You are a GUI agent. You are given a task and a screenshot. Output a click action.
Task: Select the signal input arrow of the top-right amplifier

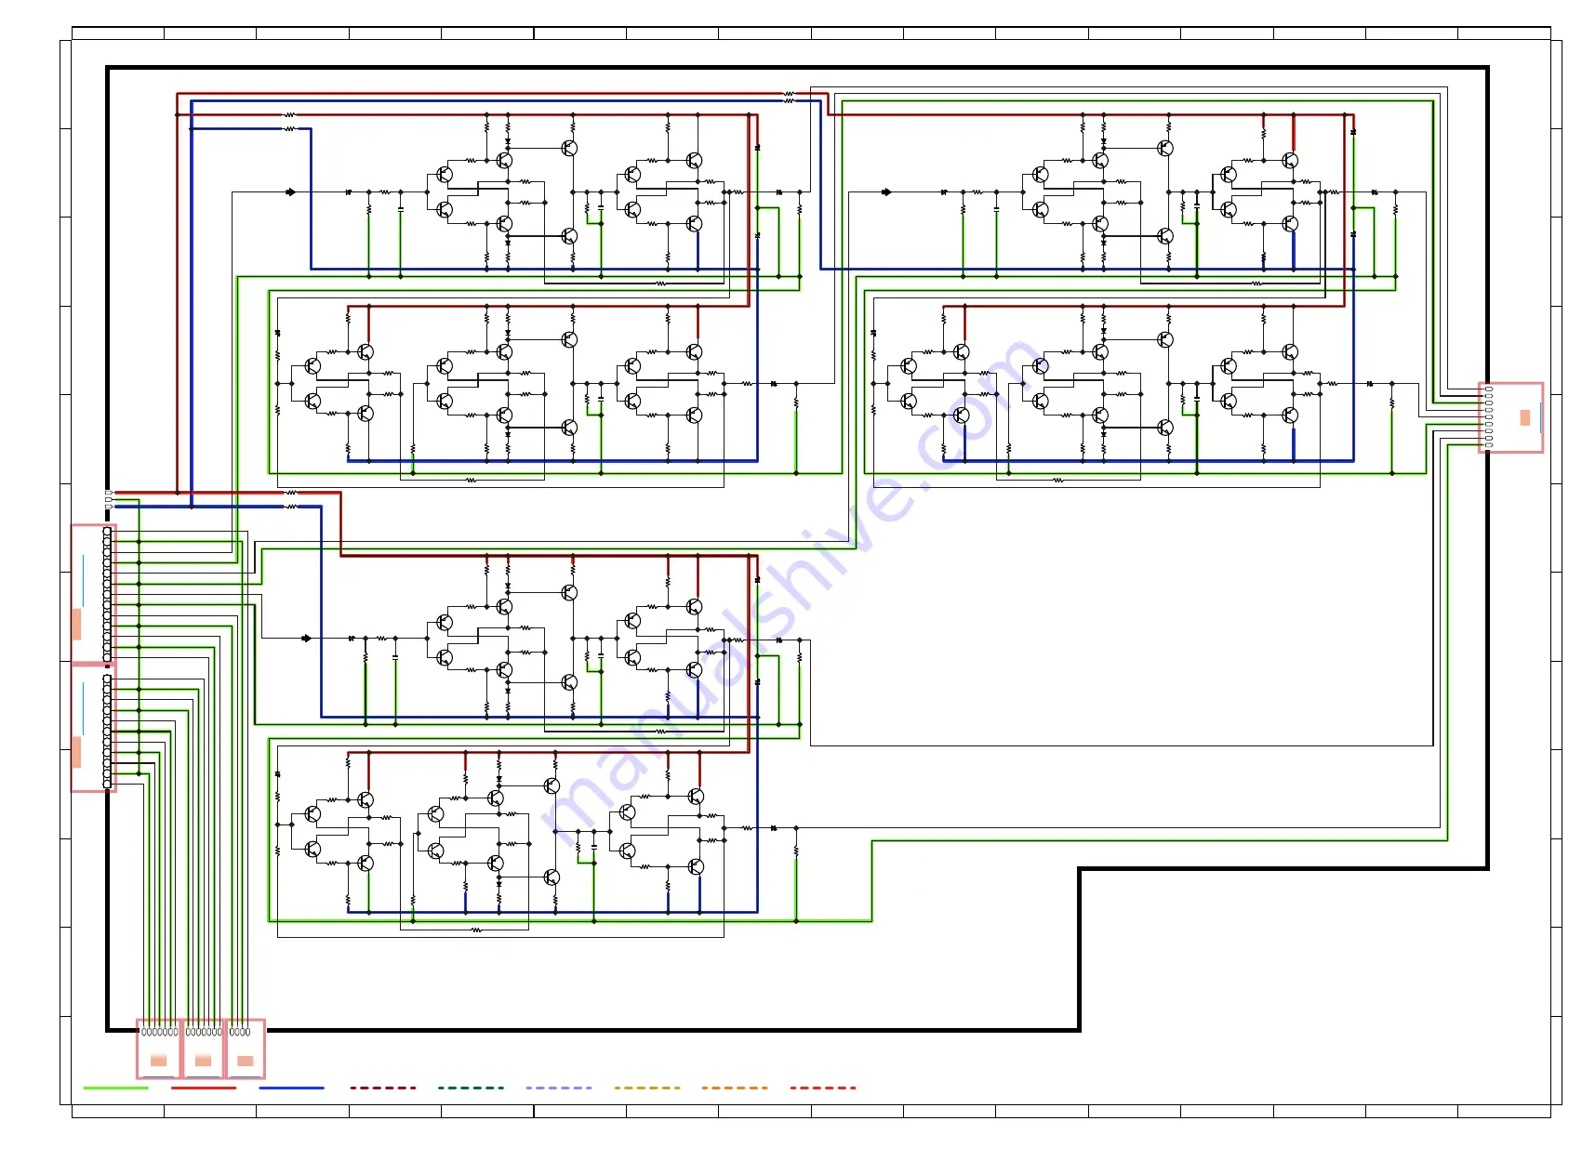tap(886, 192)
